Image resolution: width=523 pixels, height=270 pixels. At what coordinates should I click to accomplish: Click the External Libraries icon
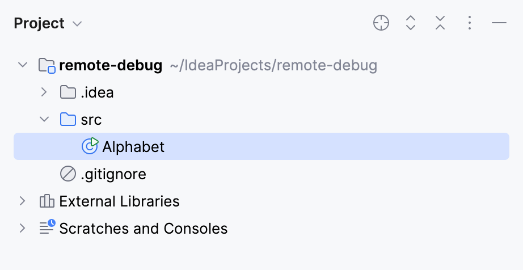pos(47,201)
